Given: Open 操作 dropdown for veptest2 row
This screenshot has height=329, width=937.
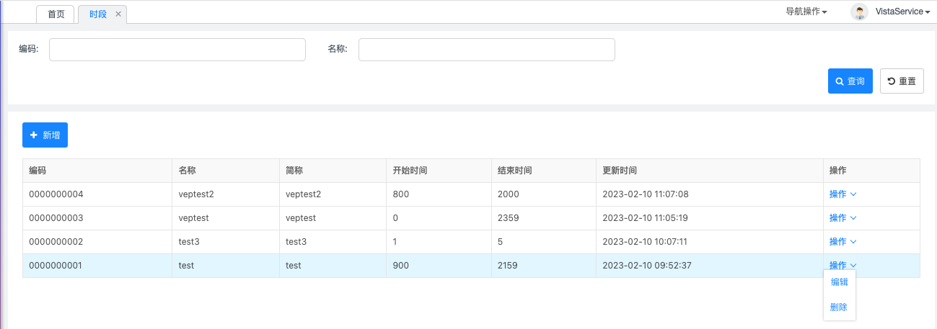Looking at the screenshot, I should click(x=843, y=194).
